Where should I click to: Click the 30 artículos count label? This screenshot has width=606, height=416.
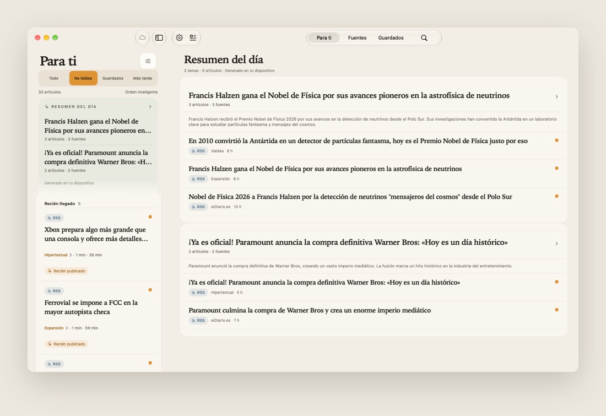coord(50,92)
